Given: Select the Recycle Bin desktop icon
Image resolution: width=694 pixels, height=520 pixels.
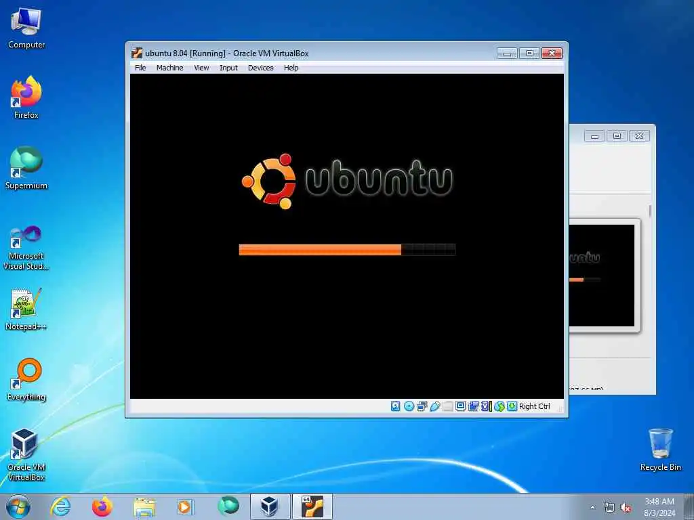Looking at the screenshot, I should pyautogui.click(x=660, y=450).
